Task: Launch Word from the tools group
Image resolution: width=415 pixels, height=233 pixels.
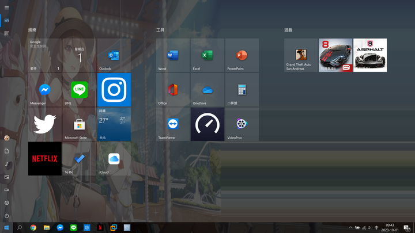Action: click(173, 55)
